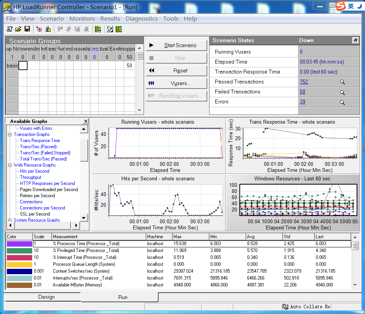Image resolution: width=365 pixels, height=314 pixels.
Task: Select Throughput in Available Graphs
Action: pyautogui.click(x=31, y=177)
